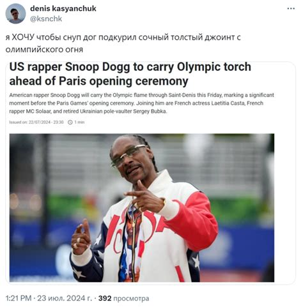This screenshot has width=303, height=307.
Task: Open the Snoop Dogg Olympic torch headline
Action: coord(130,74)
